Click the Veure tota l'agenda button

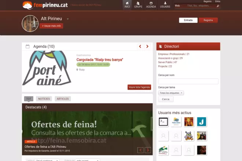coord(139,87)
